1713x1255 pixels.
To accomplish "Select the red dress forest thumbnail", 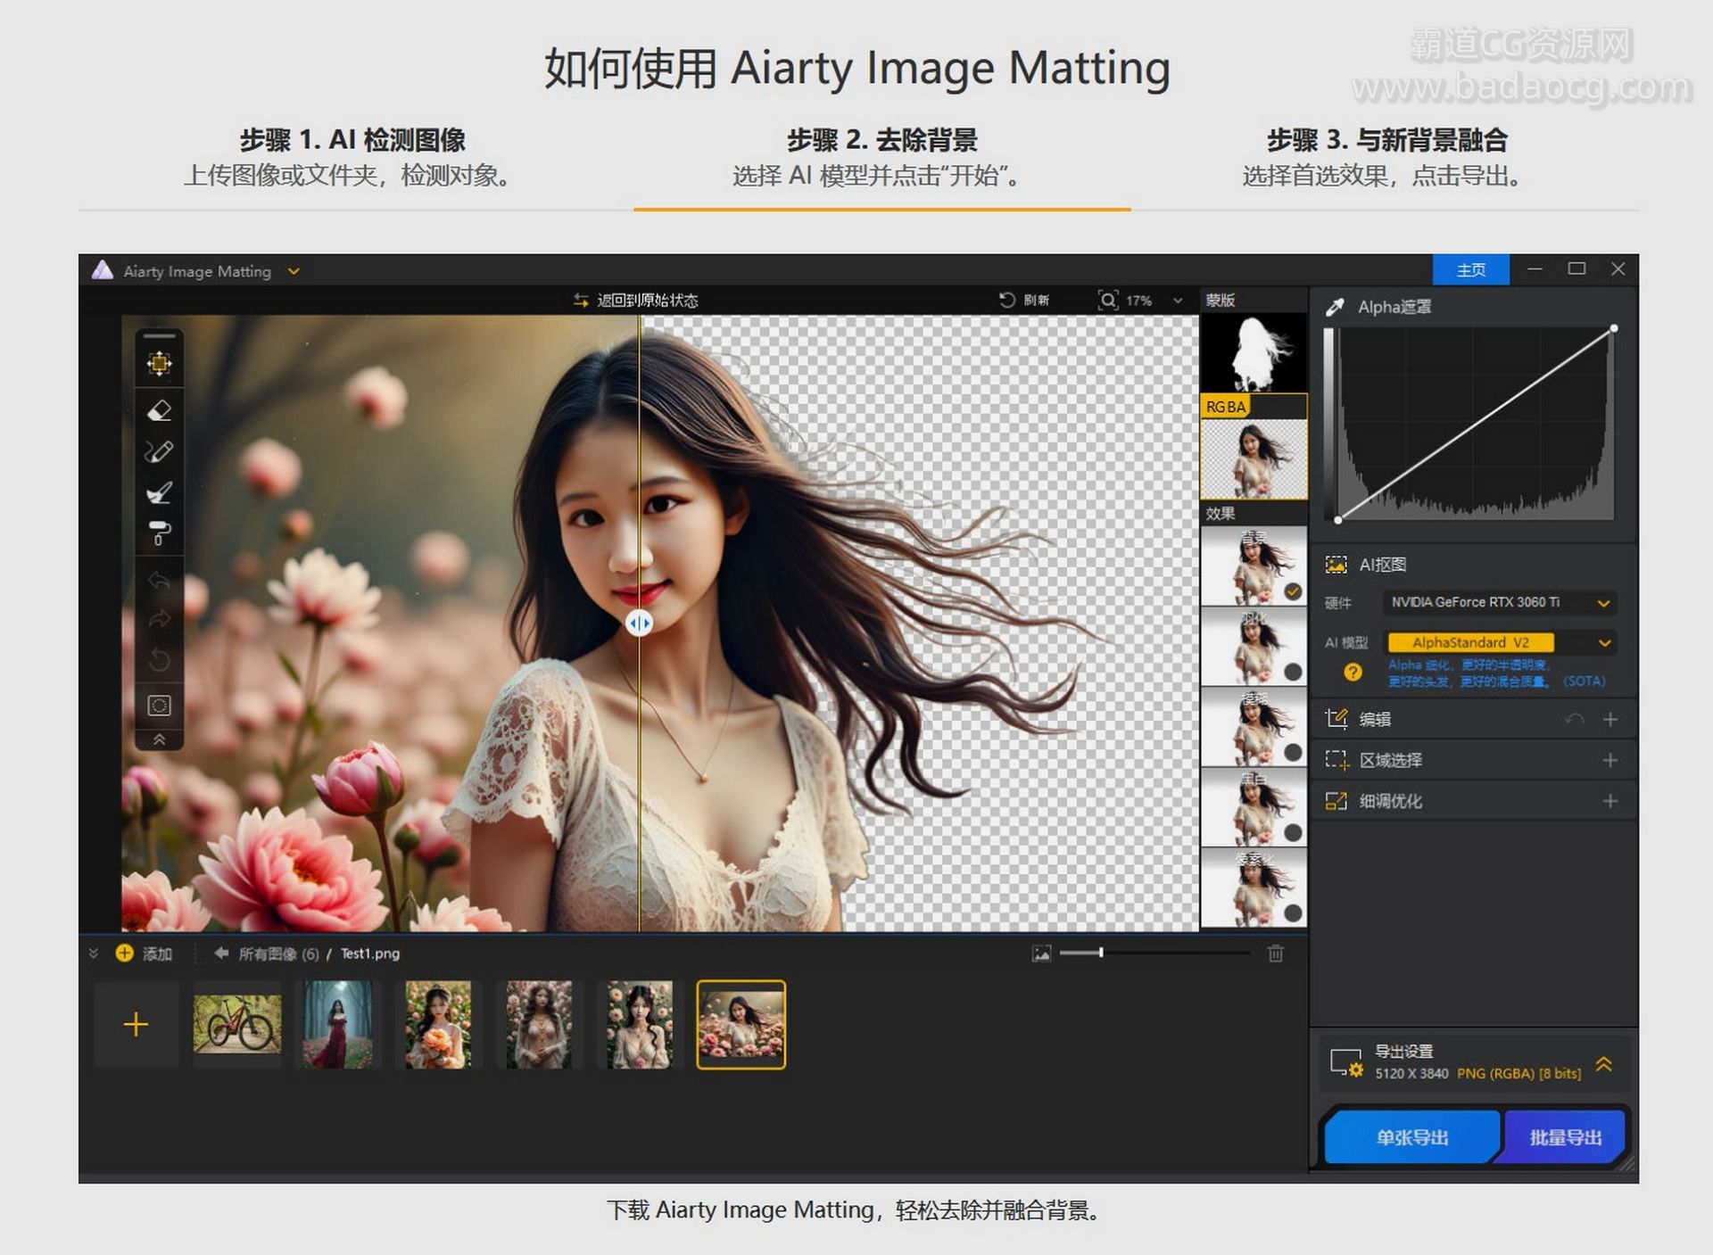I will coord(338,1024).
